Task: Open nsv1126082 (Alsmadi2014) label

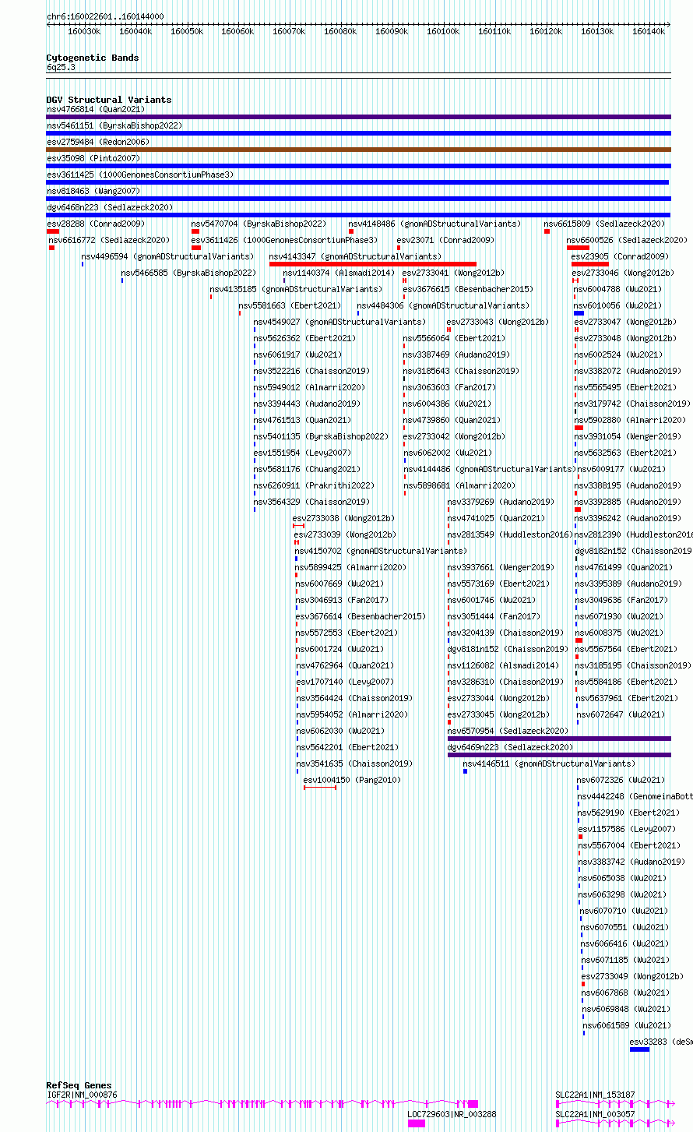Action: click(503, 665)
